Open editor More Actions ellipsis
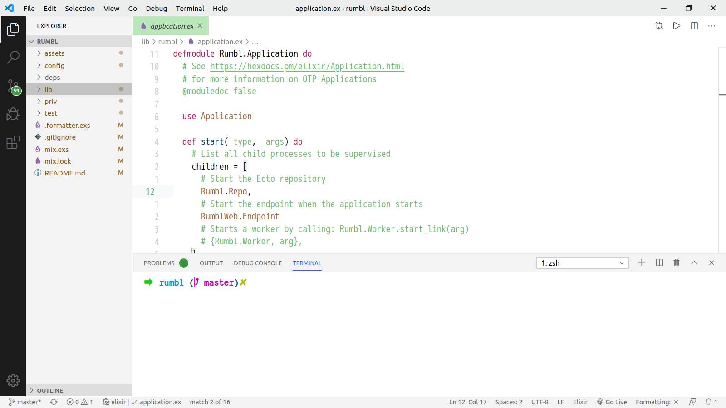The image size is (726, 408). pyautogui.click(x=711, y=26)
